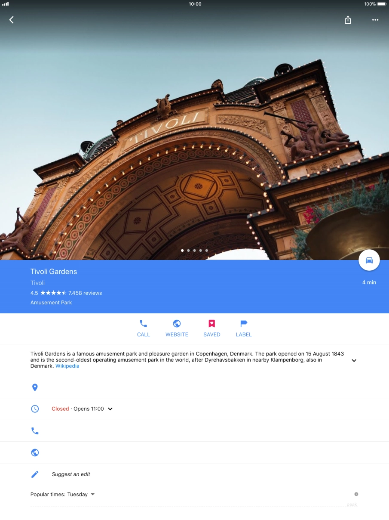
Task: Tap the globe icon in the details list
Action: [35, 452]
